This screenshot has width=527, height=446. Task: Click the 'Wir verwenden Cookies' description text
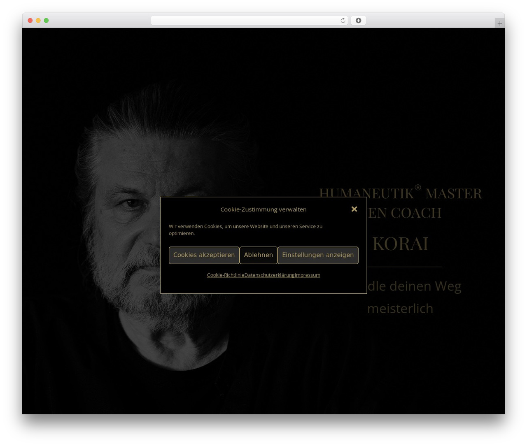tap(246, 230)
